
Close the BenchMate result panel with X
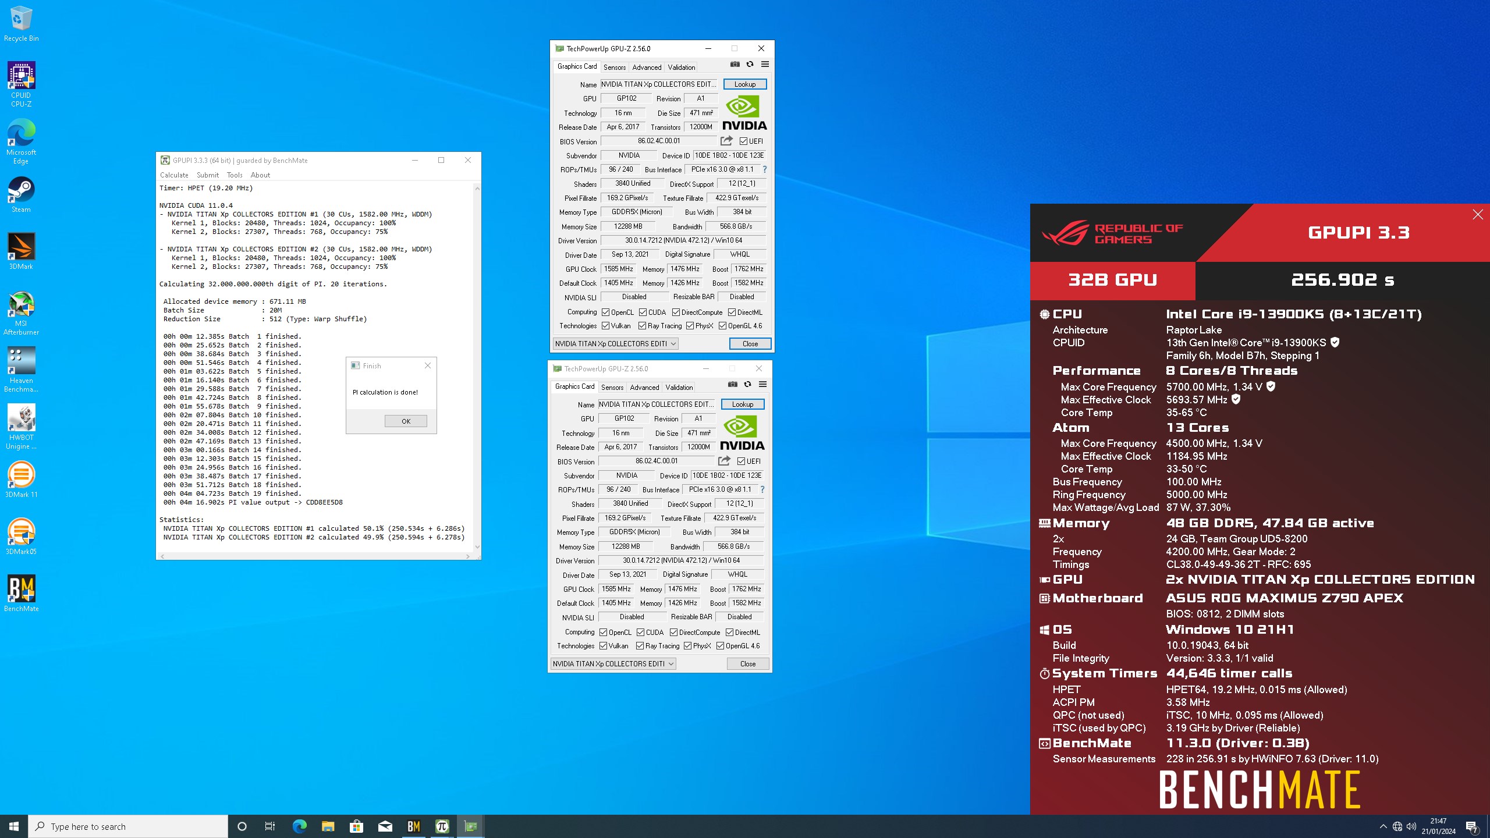coord(1478,215)
